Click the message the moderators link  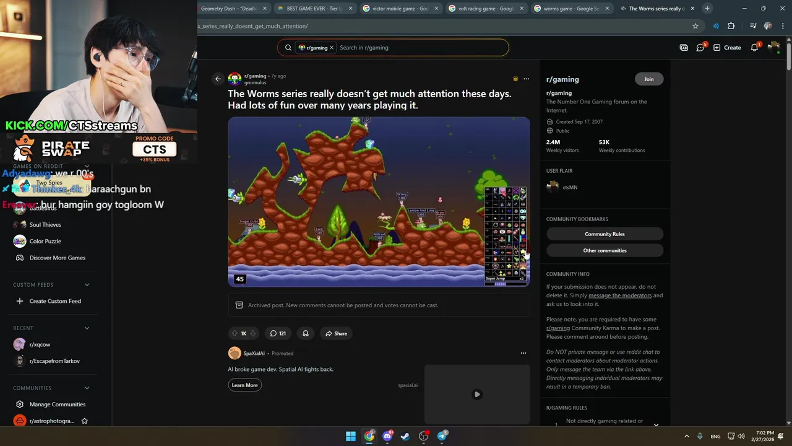(x=620, y=295)
